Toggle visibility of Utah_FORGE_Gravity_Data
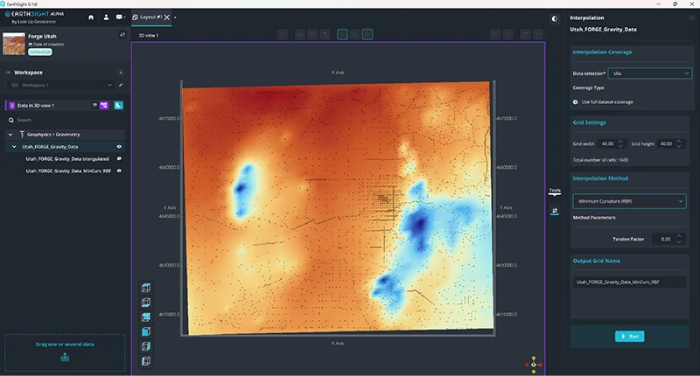700x376 pixels. (x=119, y=146)
